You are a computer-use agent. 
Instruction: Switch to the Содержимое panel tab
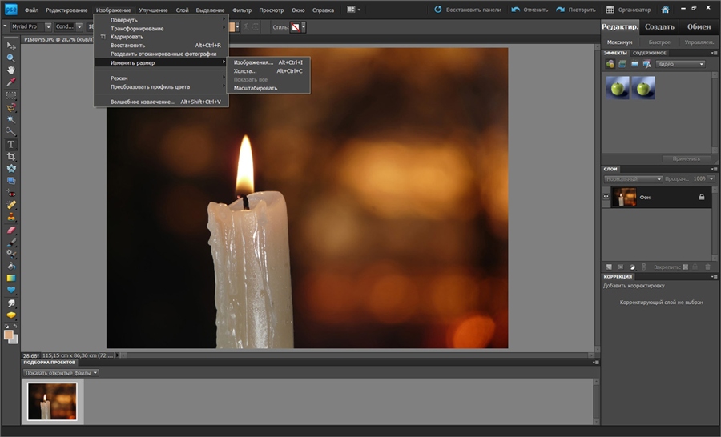[x=649, y=53]
